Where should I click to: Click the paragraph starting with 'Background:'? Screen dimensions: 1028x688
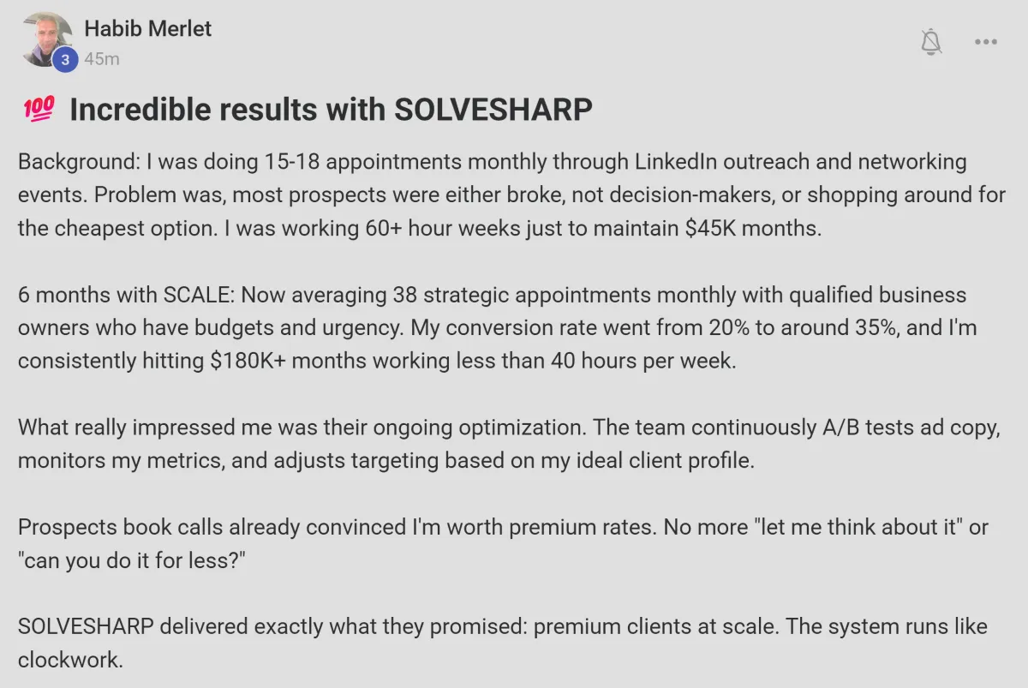click(x=511, y=194)
